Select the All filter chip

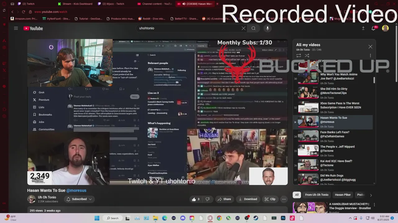click(297, 195)
